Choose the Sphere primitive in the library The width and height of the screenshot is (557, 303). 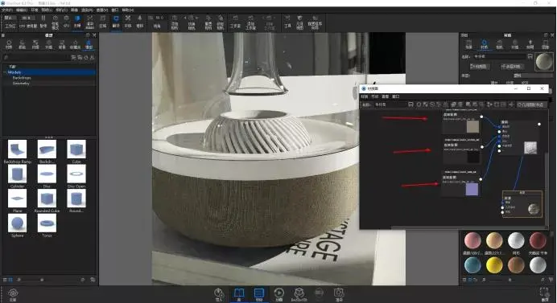(x=17, y=223)
